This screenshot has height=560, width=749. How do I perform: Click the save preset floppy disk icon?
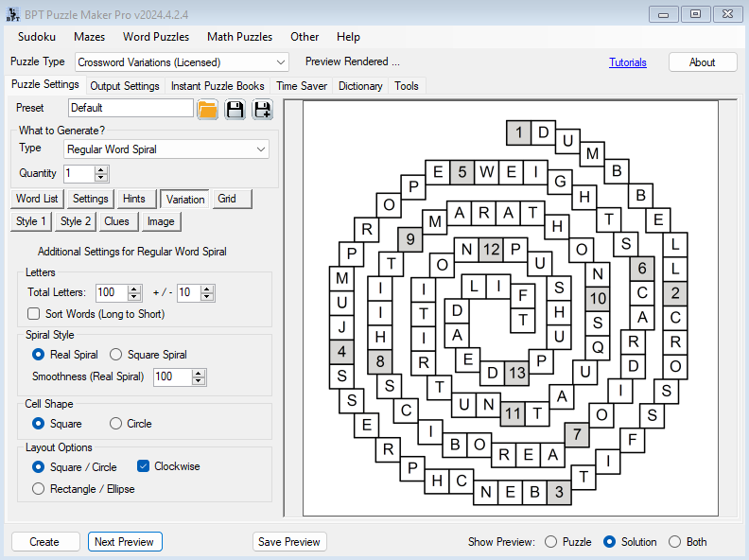tap(235, 109)
